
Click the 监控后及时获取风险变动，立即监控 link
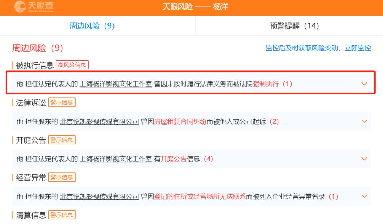(x=318, y=48)
